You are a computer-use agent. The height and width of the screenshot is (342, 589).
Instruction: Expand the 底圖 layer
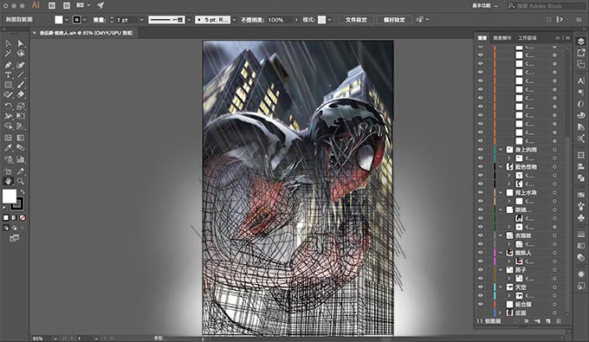tap(501, 313)
